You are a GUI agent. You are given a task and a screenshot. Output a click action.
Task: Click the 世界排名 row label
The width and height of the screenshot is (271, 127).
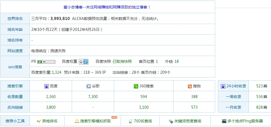15,19
